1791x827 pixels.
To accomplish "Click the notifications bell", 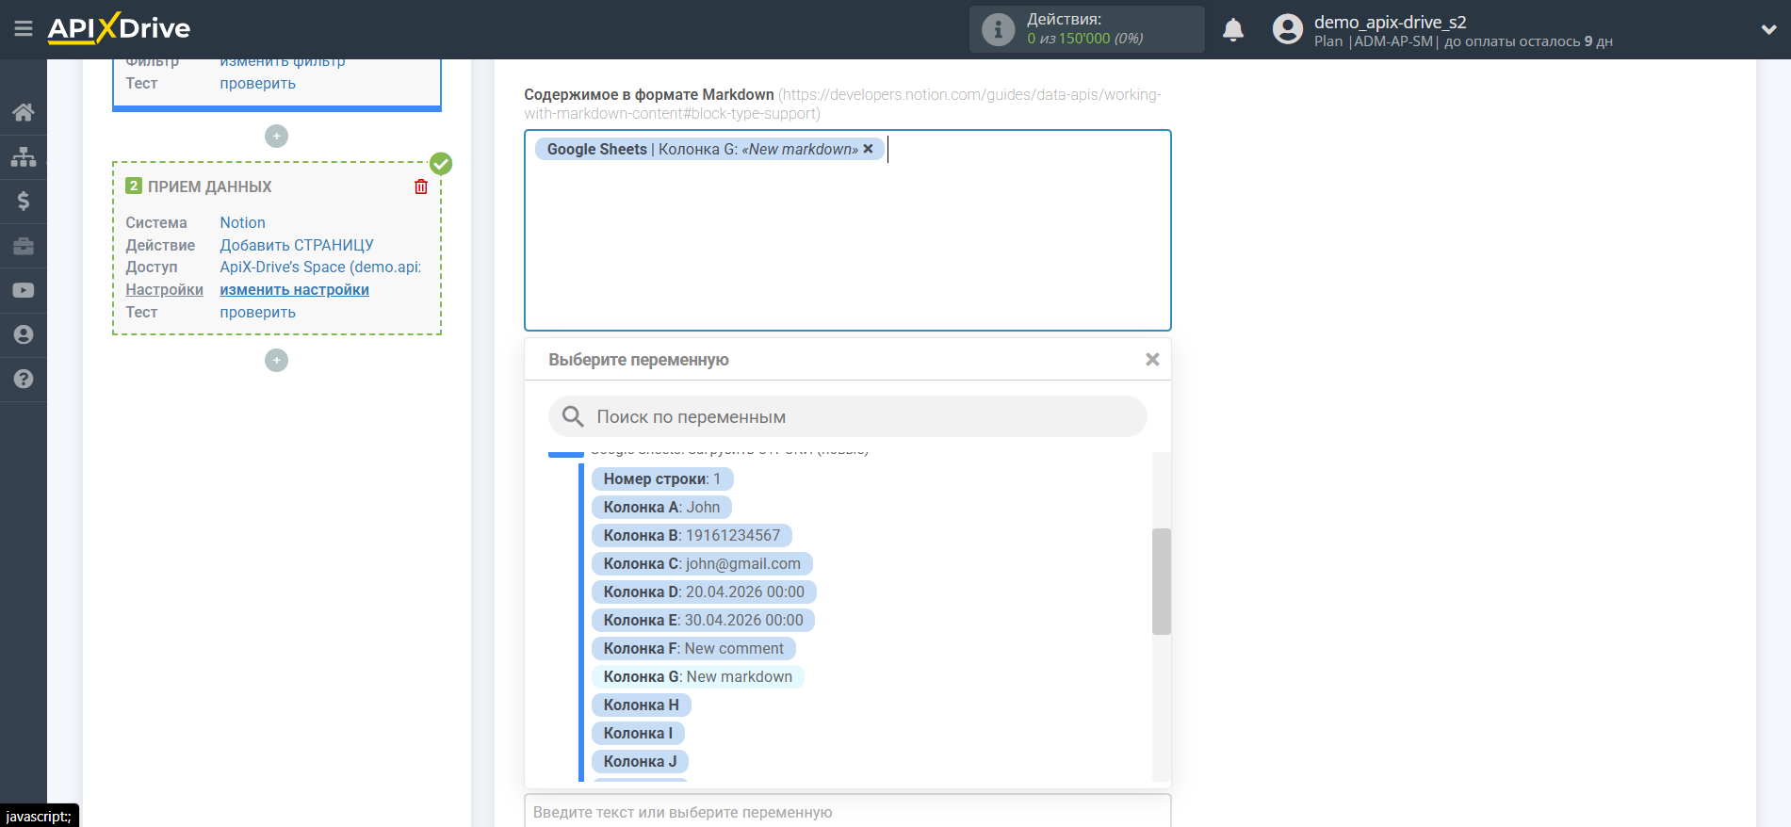I will click(x=1232, y=30).
